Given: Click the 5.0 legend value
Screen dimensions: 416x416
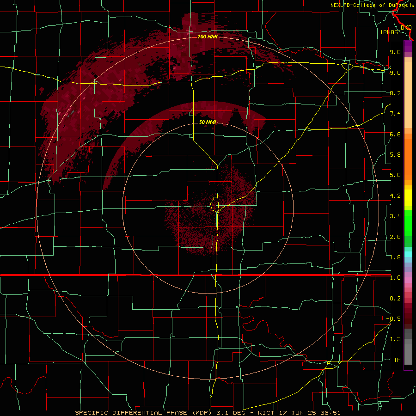Looking at the screenshot, I should 395,175.
